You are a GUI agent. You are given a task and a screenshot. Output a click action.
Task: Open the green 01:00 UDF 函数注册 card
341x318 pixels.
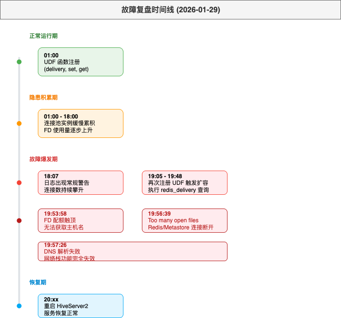coord(80,62)
